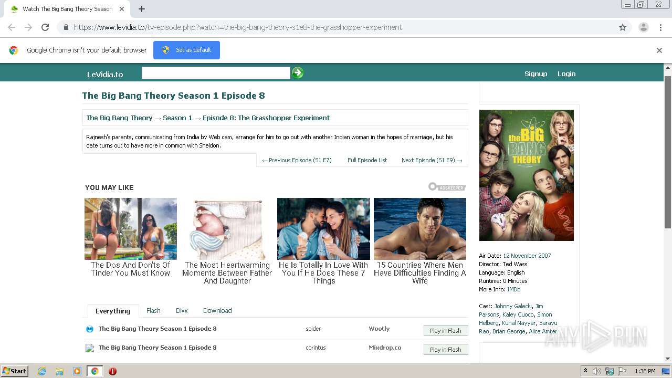Viewport: 672px width, 378px height.
Task: Open the Tinder dos and don'ts ad thumbnail
Action: [x=131, y=229]
